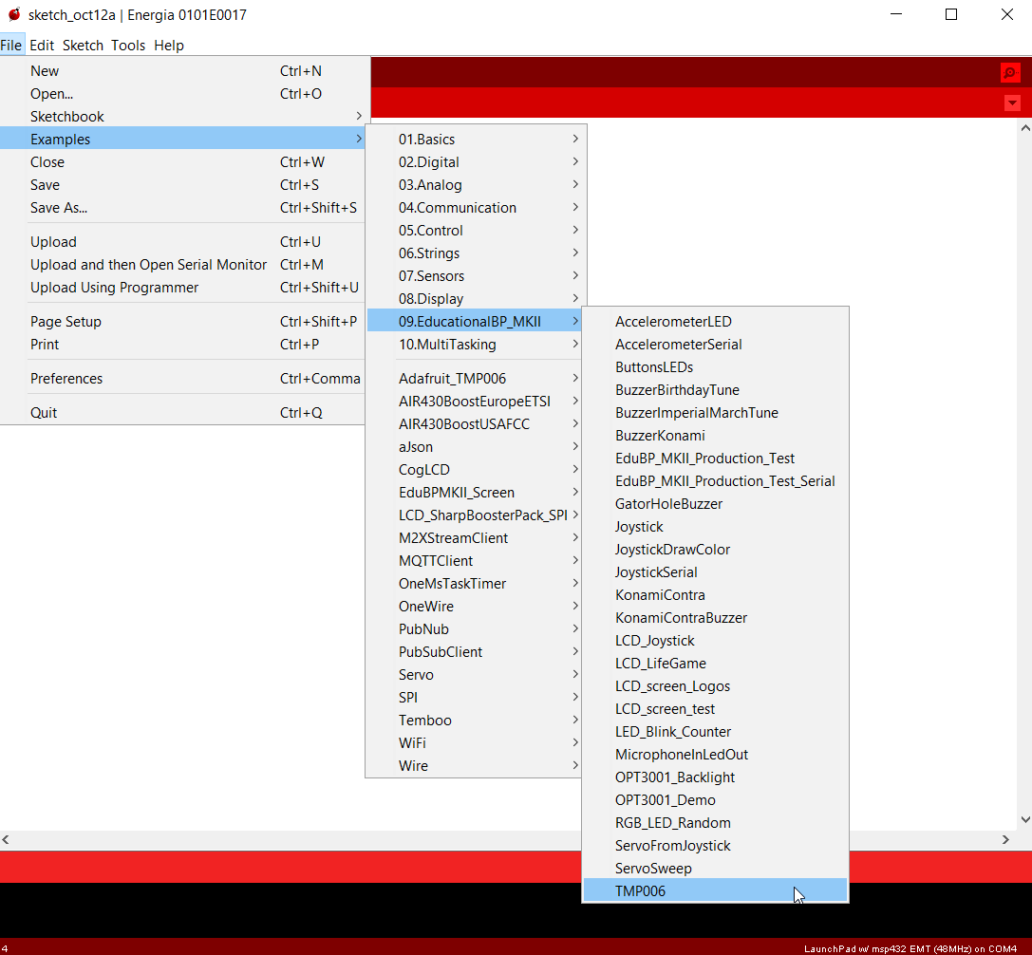Expand the 10.MultiTasking examples

(475, 345)
